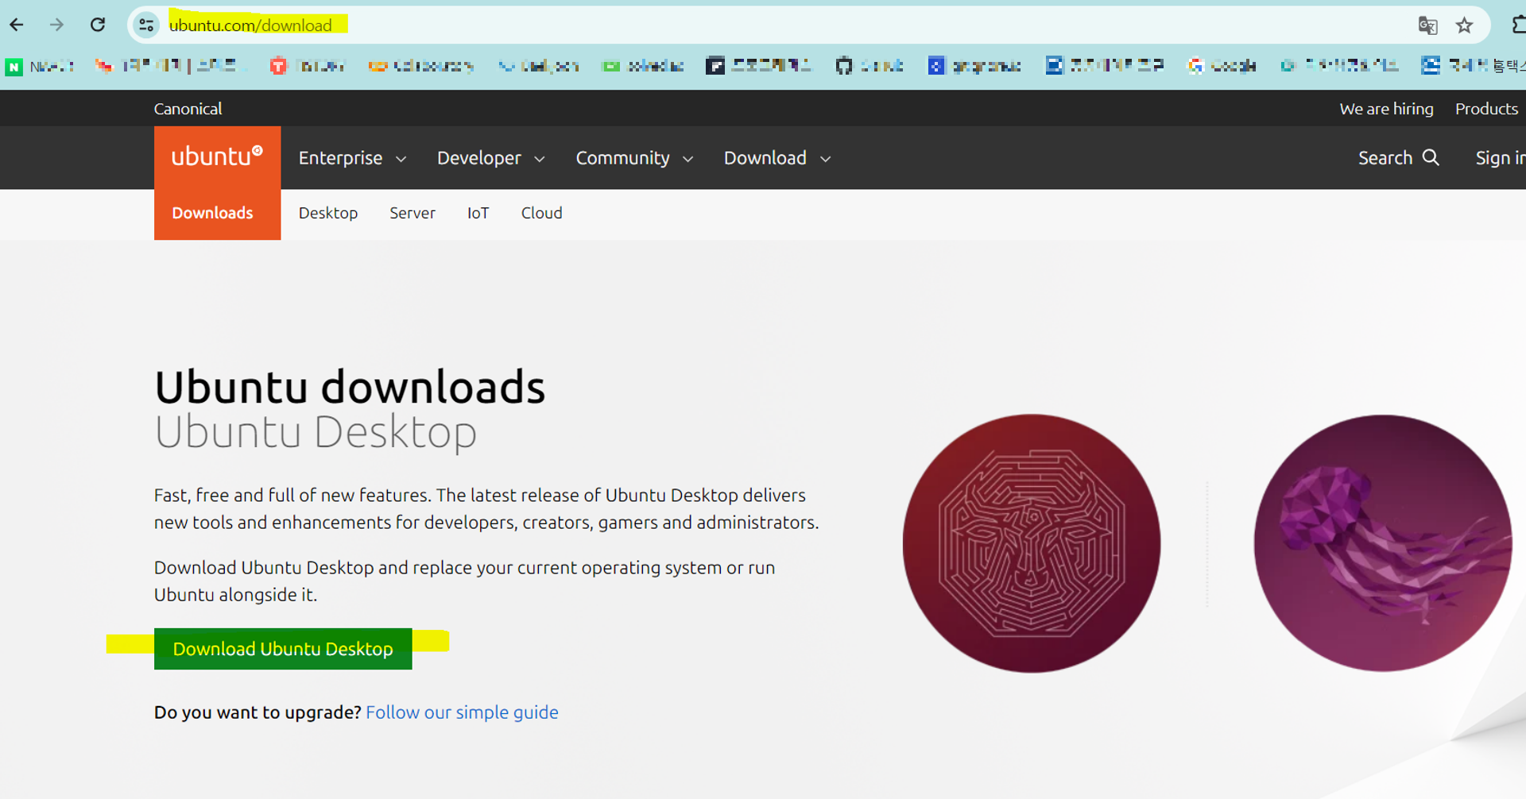Viewport: 1526px width, 799px height.
Task: Click the "Fast, free and full of new features" paragraph
Action: click(x=486, y=508)
